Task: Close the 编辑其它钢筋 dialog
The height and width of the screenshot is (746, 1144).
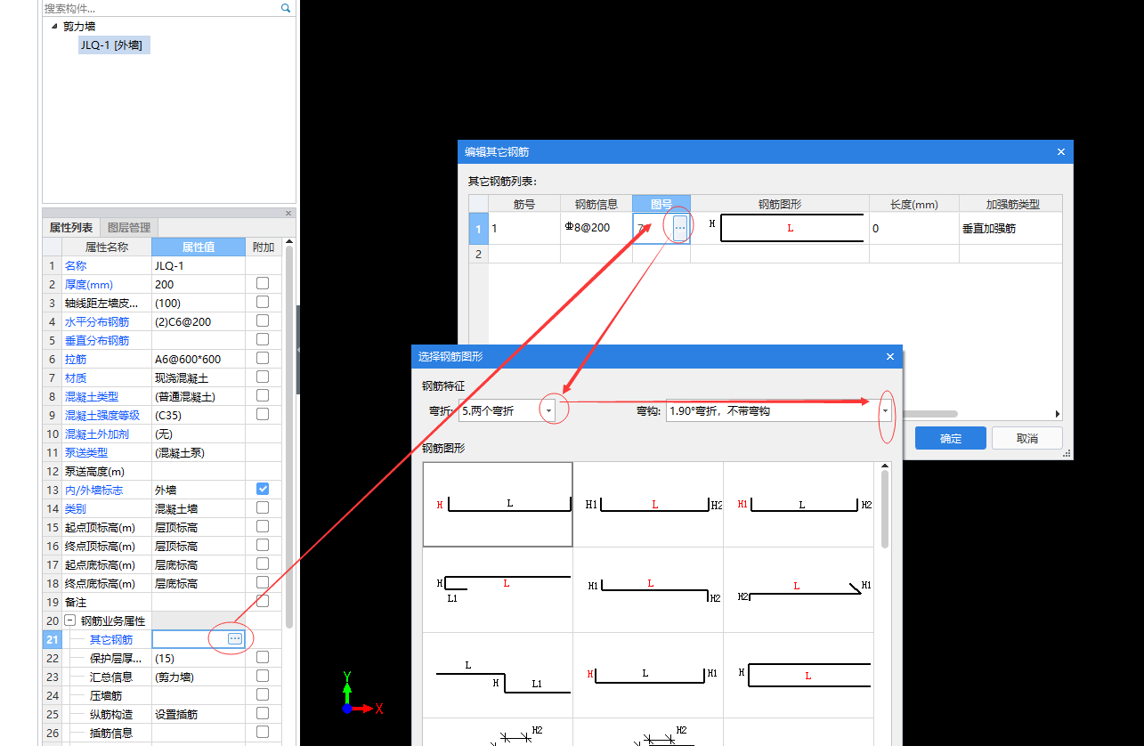Action: 1060,152
